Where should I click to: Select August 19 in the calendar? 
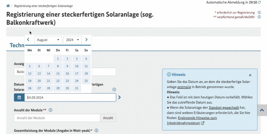pyautogui.click(x=30, y=81)
